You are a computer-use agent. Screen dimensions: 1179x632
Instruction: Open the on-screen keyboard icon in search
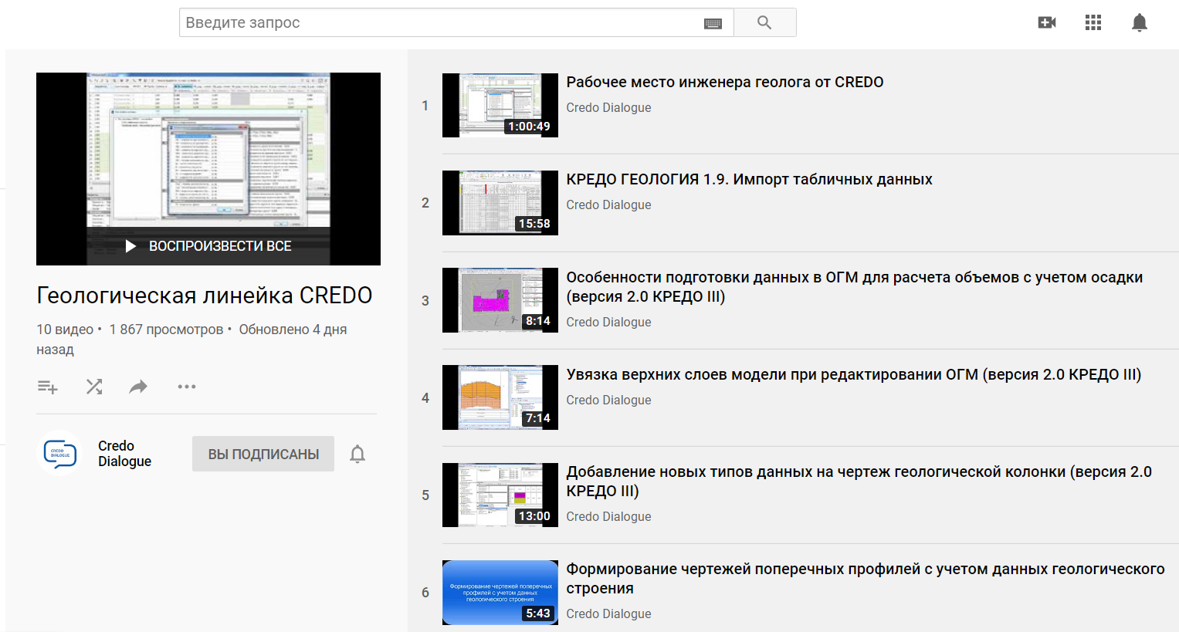click(x=713, y=23)
